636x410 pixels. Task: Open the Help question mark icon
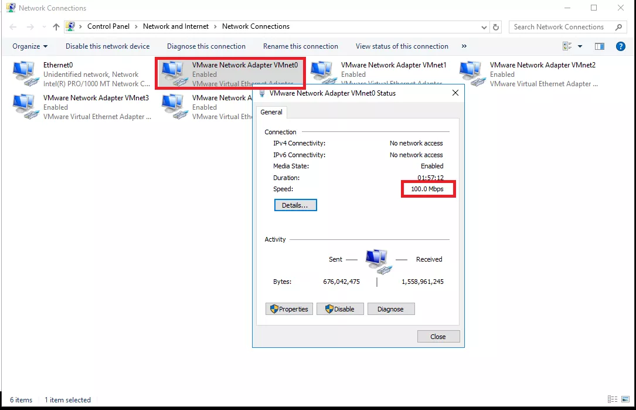pos(620,46)
